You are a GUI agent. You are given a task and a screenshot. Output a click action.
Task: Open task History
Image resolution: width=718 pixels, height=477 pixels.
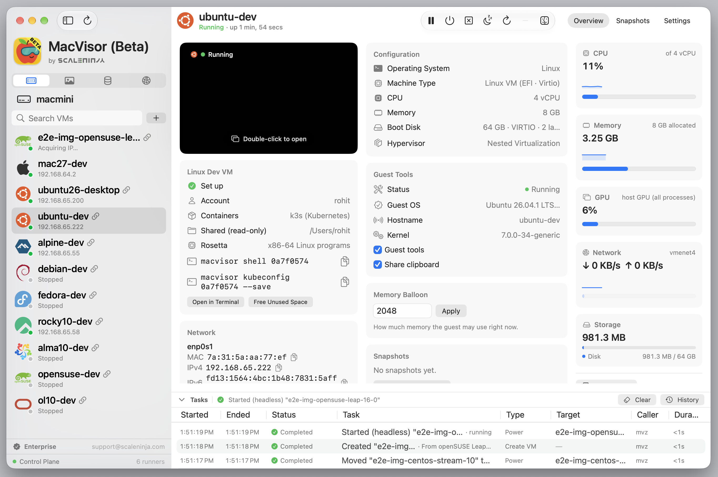(x=682, y=400)
